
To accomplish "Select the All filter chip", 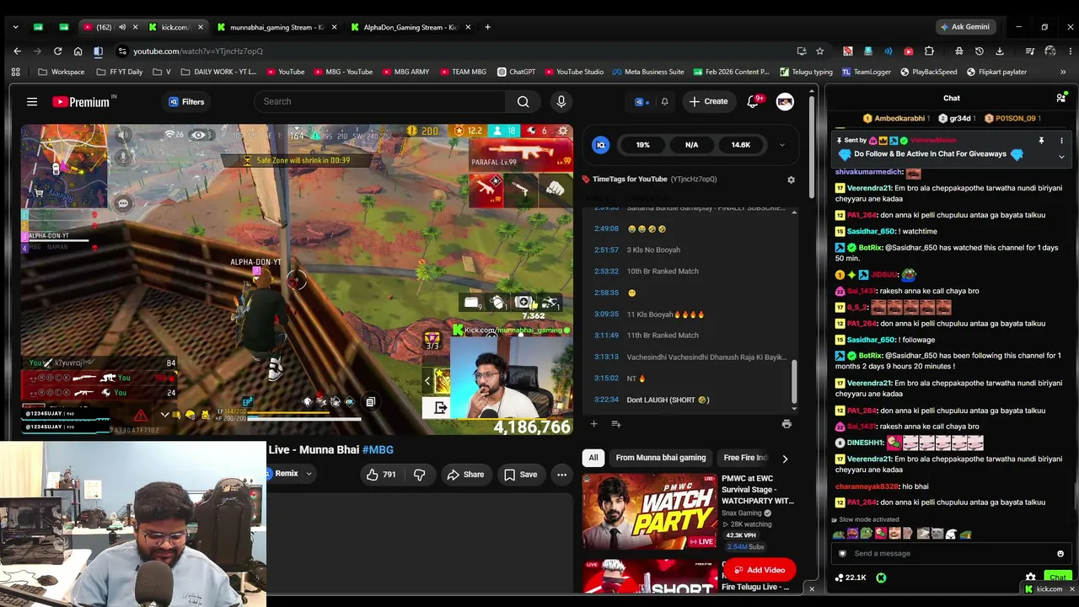I will tap(593, 458).
